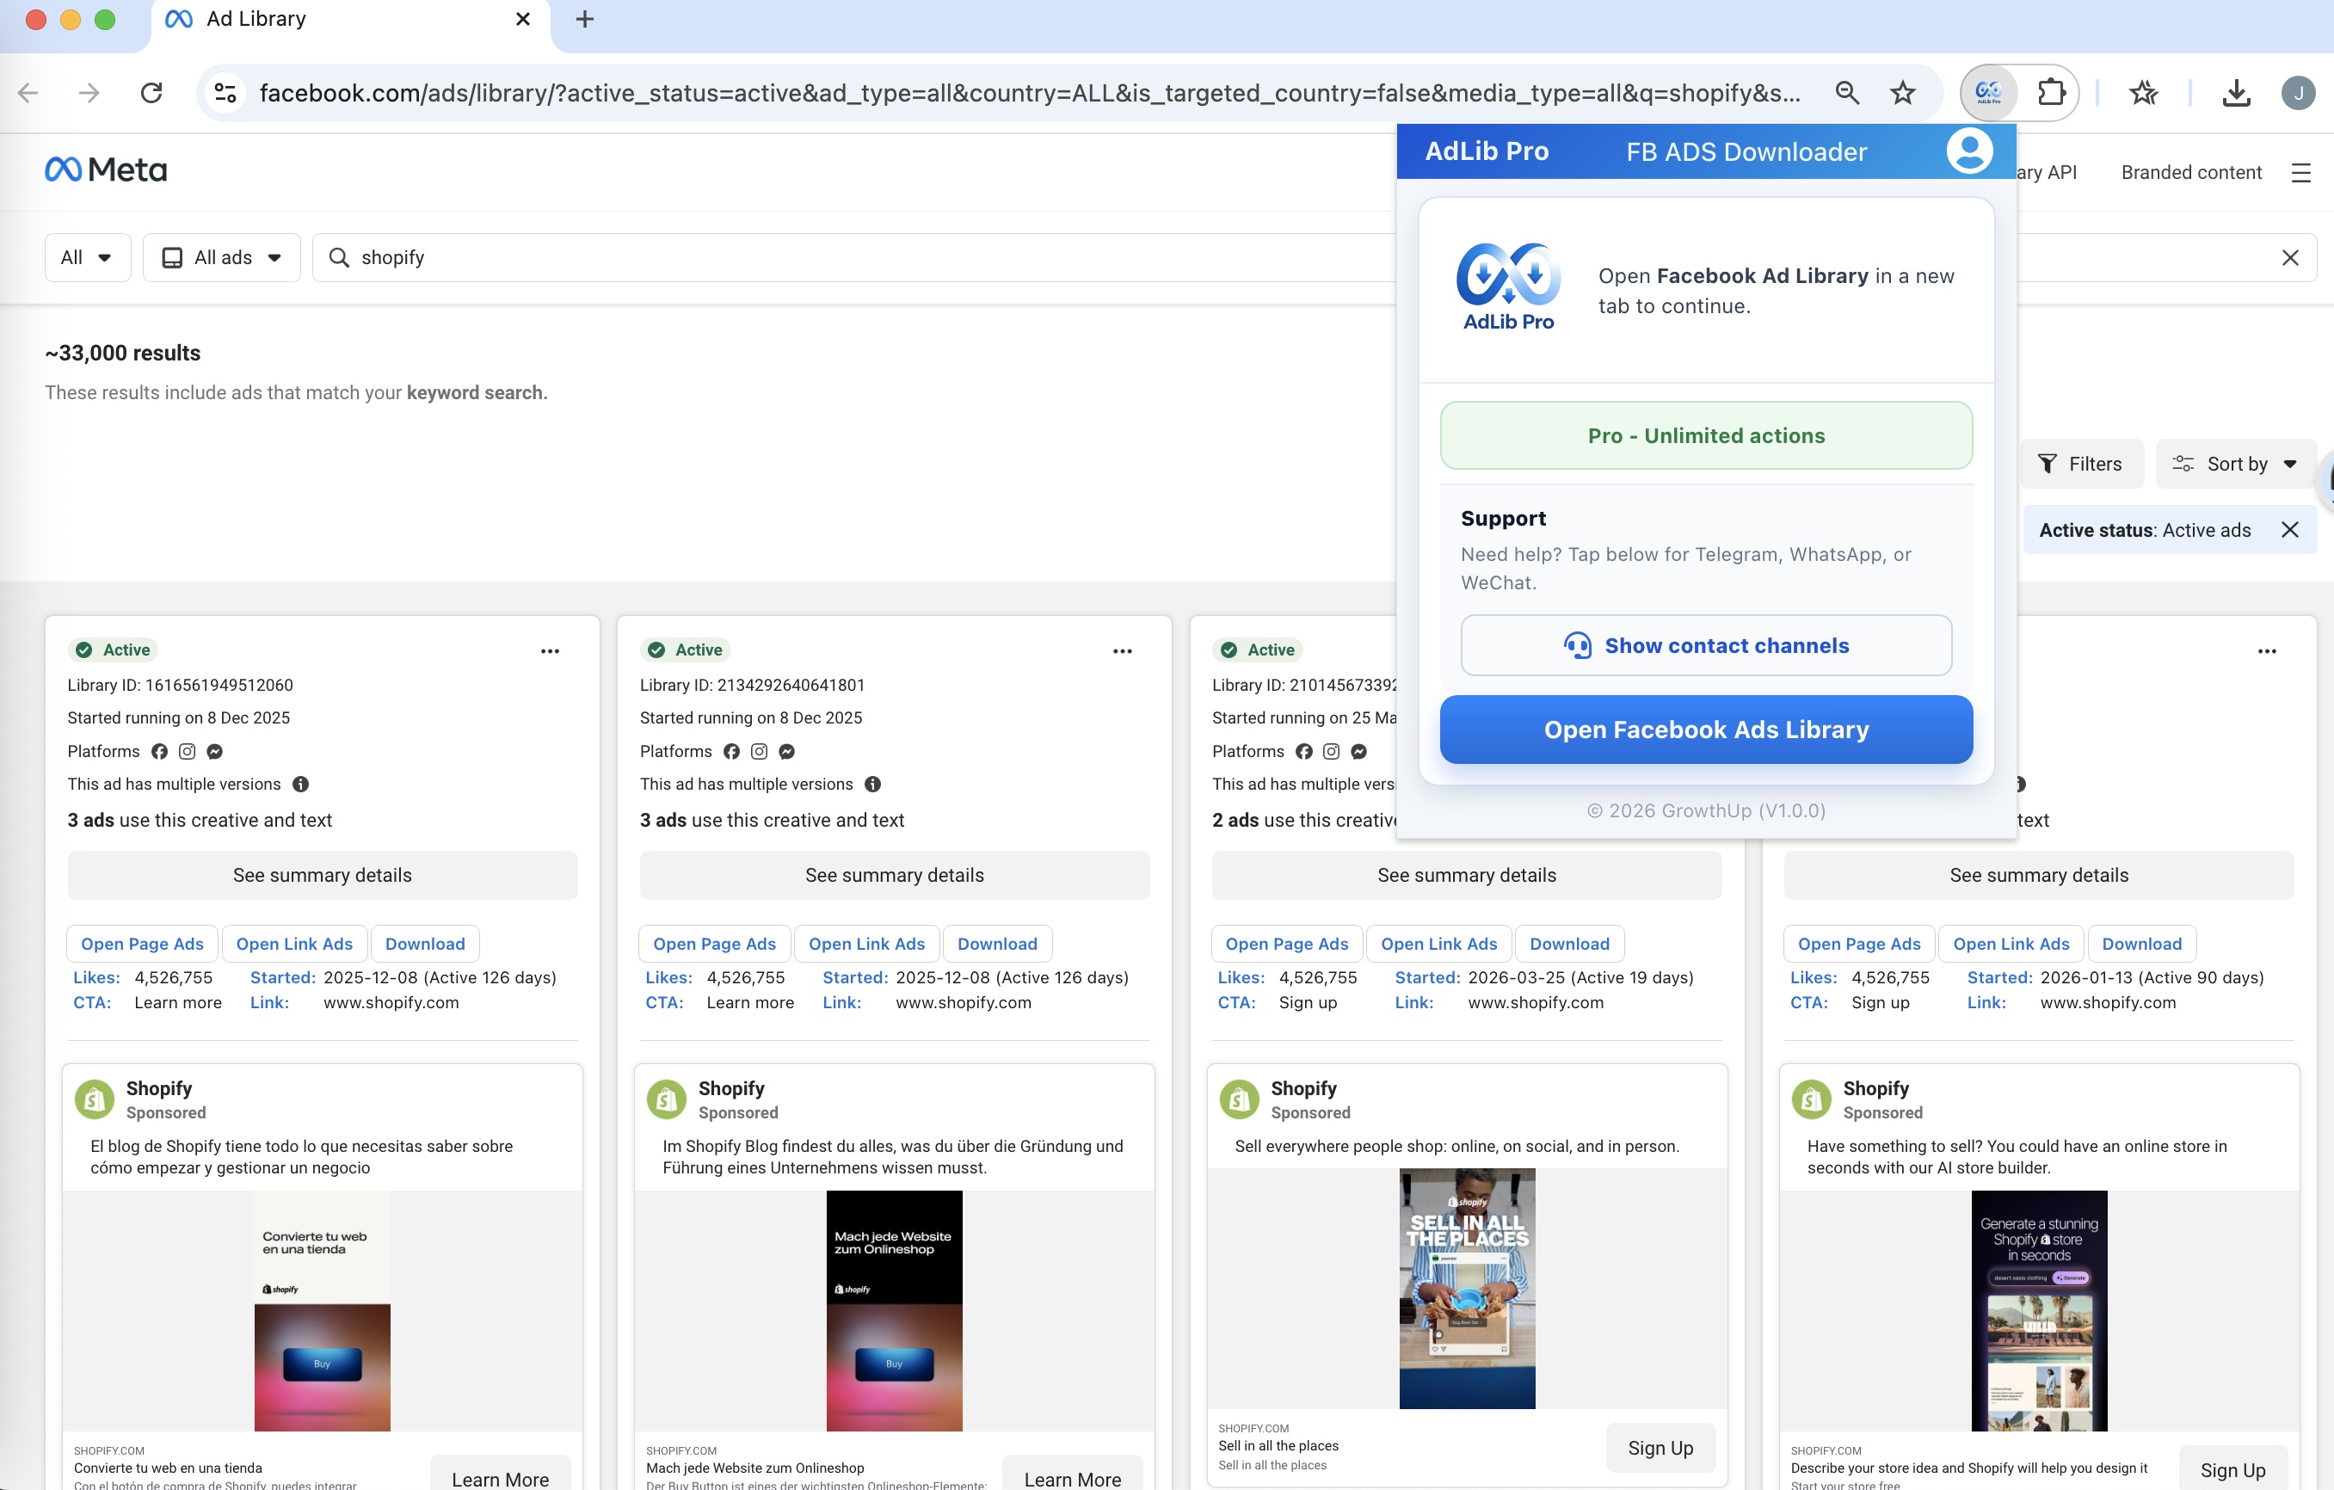Clear the shopify search field
2334x1490 pixels.
pos(2290,258)
